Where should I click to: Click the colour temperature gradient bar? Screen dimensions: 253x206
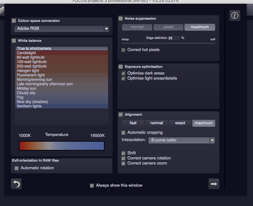[62, 146]
